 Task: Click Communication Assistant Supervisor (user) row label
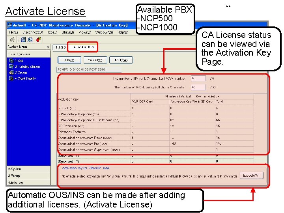pyautogui.click(x=89, y=149)
